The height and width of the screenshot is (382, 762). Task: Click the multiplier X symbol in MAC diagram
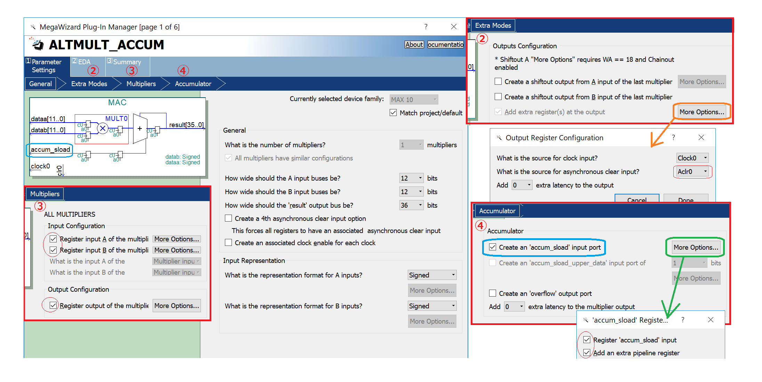(103, 128)
